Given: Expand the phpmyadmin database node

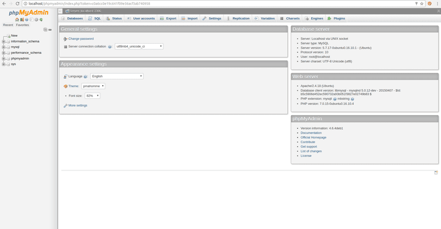Looking at the screenshot, I should click(3, 59).
